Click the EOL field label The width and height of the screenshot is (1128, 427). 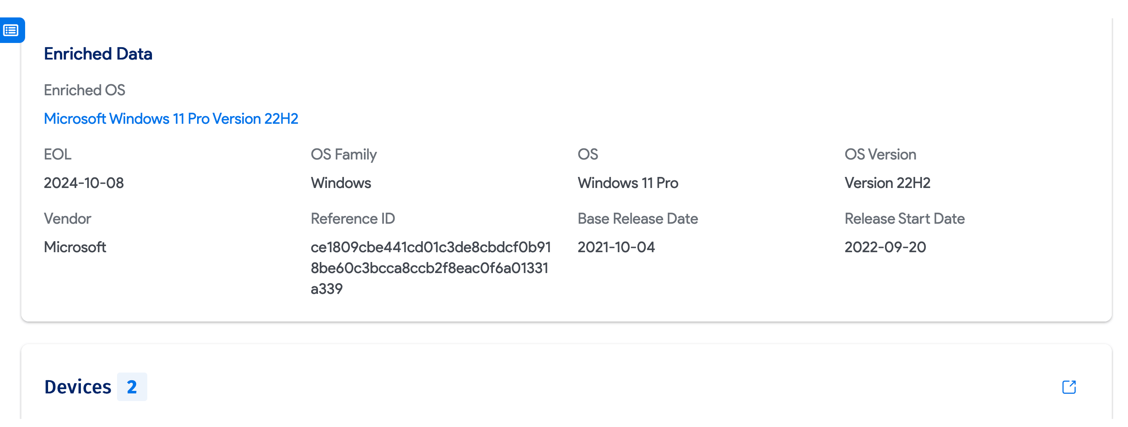pyautogui.click(x=58, y=154)
